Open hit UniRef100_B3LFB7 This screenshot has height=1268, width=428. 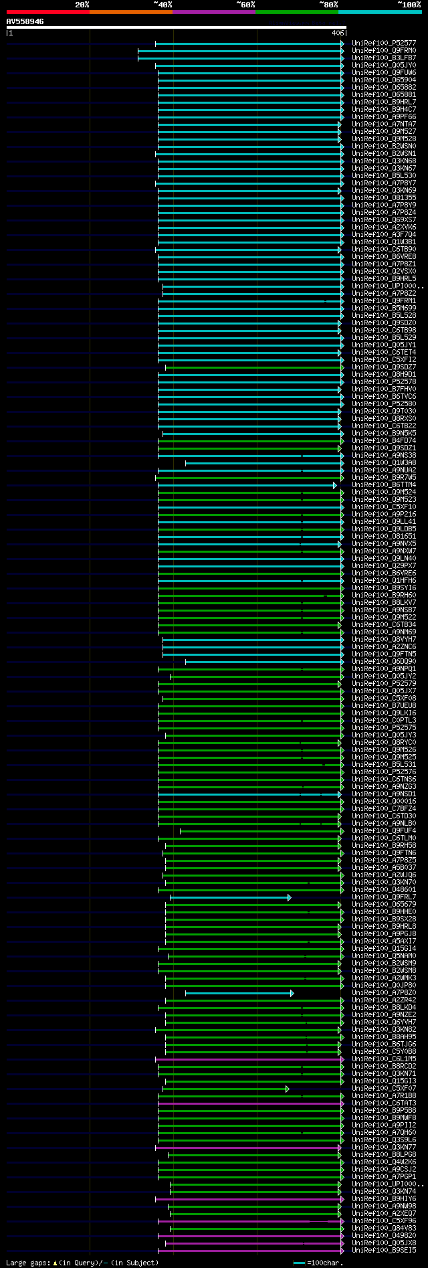coord(384,58)
